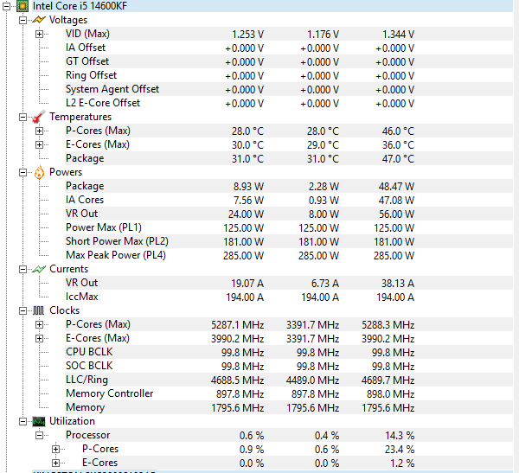Select the Package temperature row
This screenshot has height=473, width=519.
tap(85, 158)
